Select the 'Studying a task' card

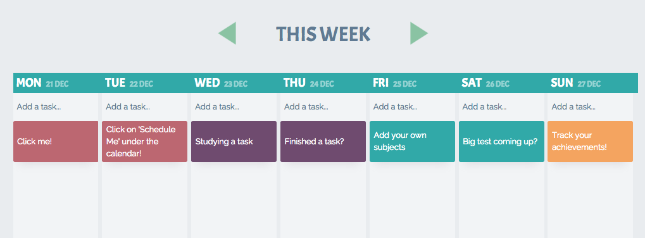(x=234, y=141)
